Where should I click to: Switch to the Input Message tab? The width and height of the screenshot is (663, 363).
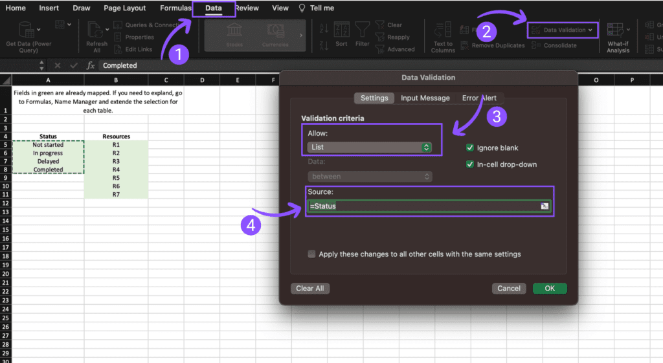click(425, 98)
